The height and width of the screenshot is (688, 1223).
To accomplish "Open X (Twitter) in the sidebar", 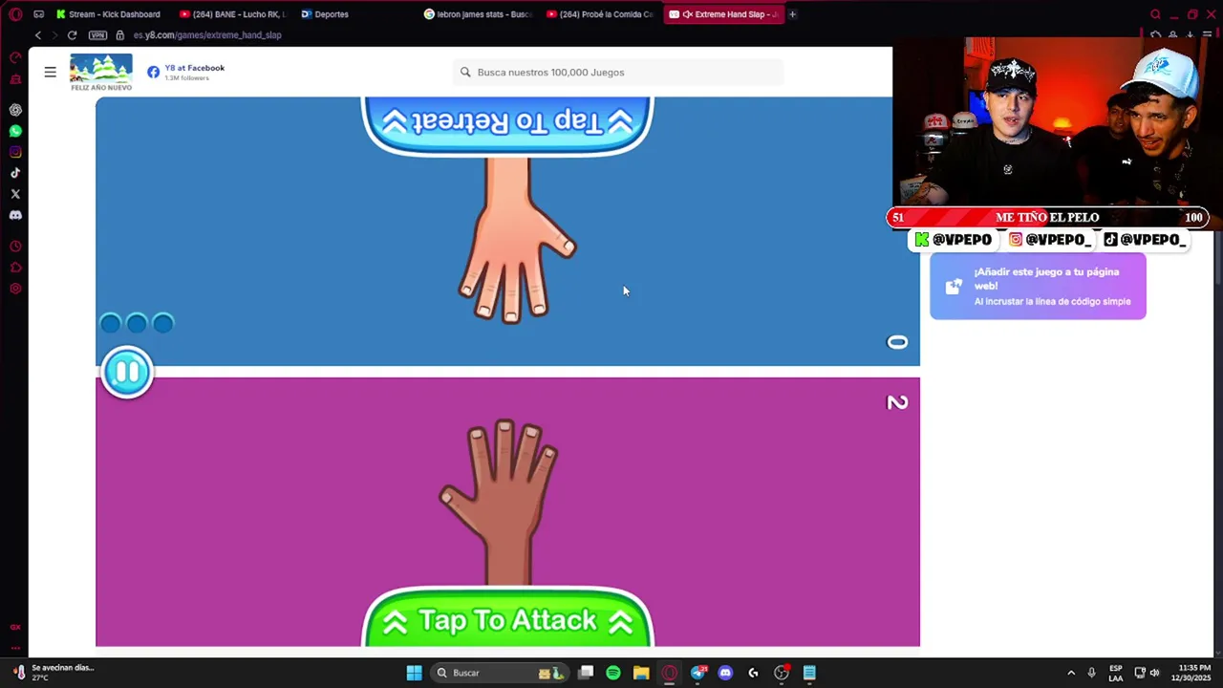I will click(x=15, y=194).
